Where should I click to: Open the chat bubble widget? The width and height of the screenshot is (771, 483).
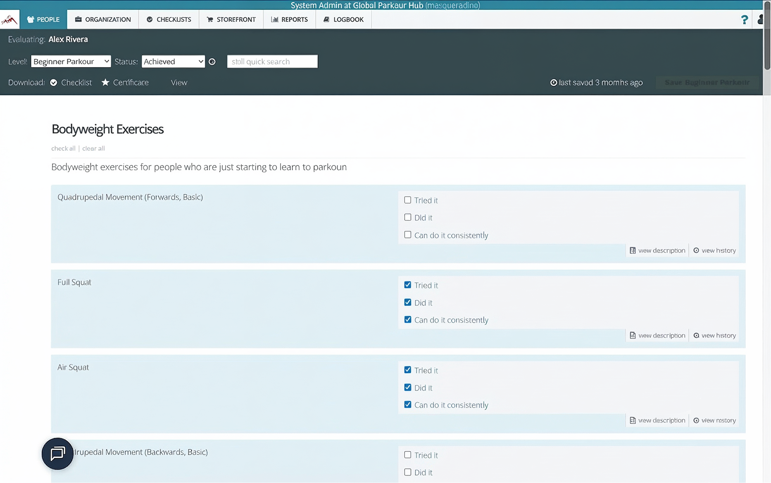tap(57, 454)
